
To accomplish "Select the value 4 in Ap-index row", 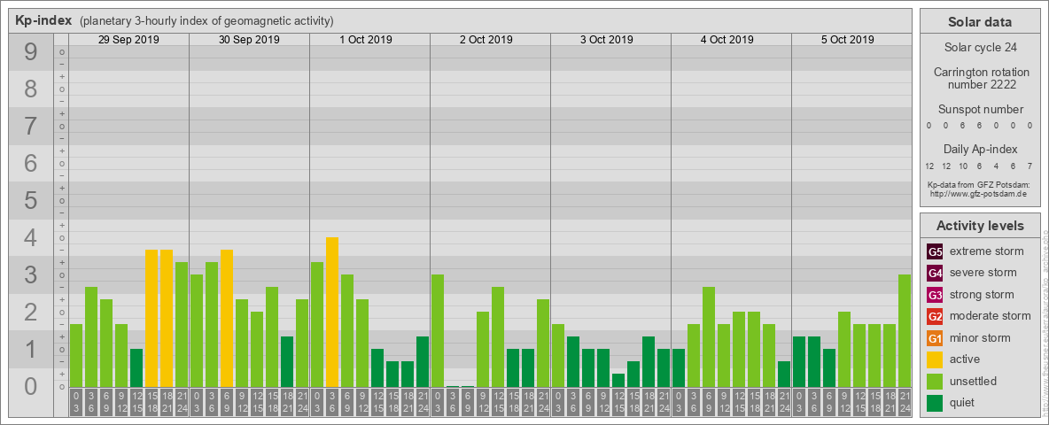I will tap(996, 166).
